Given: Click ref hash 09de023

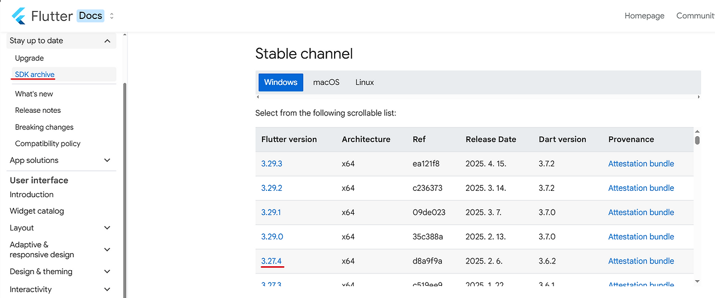Looking at the screenshot, I should 429,212.
